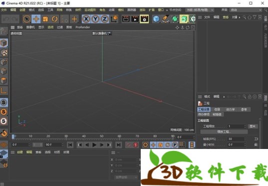Screen dimensions: 268x186
Task: Open Render Settings gear clapperboard
Action: pyautogui.click(x=144, y=19)
